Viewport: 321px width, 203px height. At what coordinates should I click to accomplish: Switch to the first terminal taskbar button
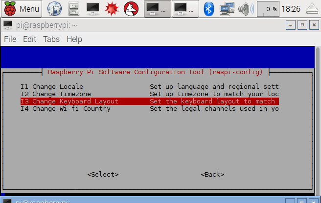158,9
